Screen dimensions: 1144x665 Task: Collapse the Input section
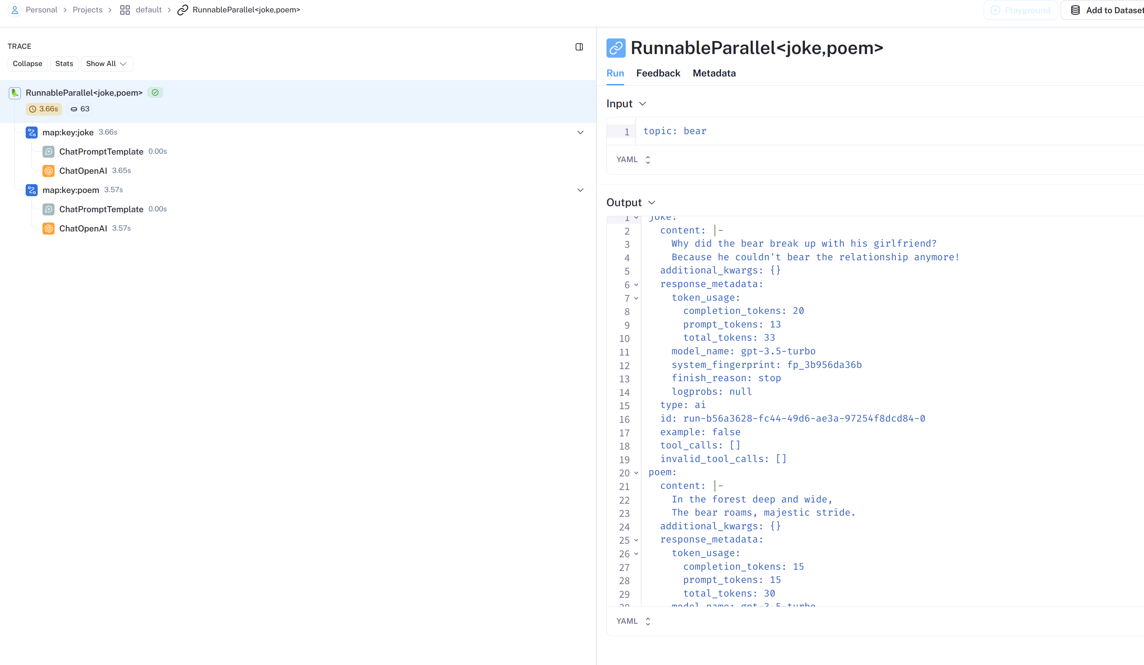[643, 104]
